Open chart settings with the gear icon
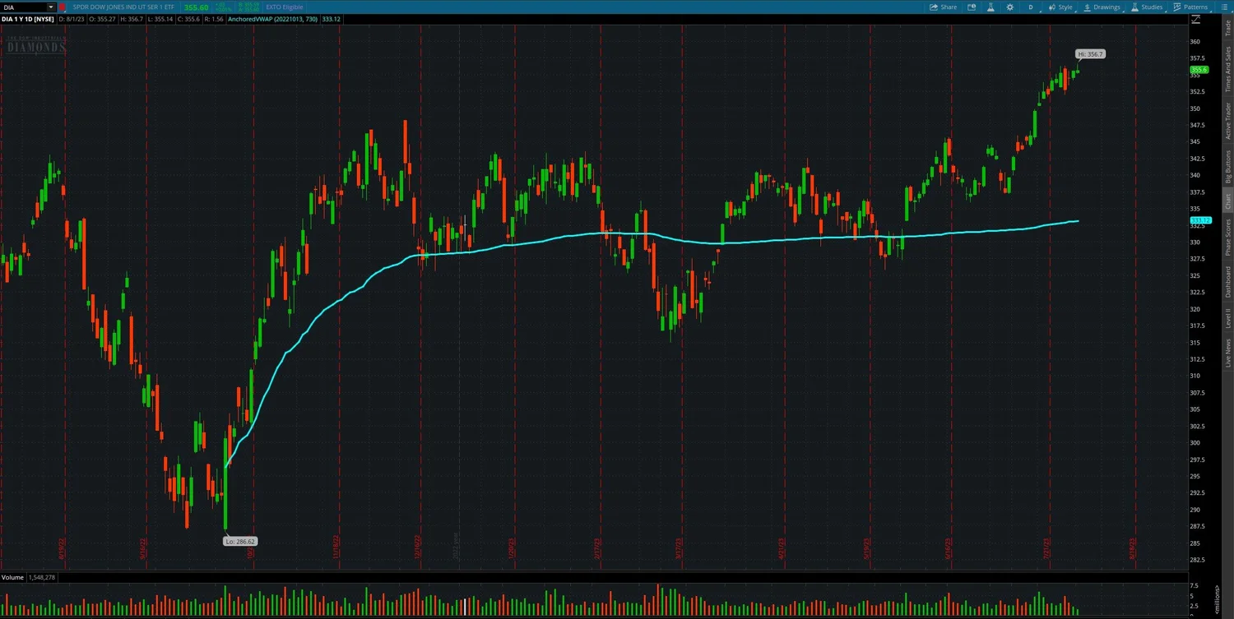1234x619 pixels. coord(1010,7)
